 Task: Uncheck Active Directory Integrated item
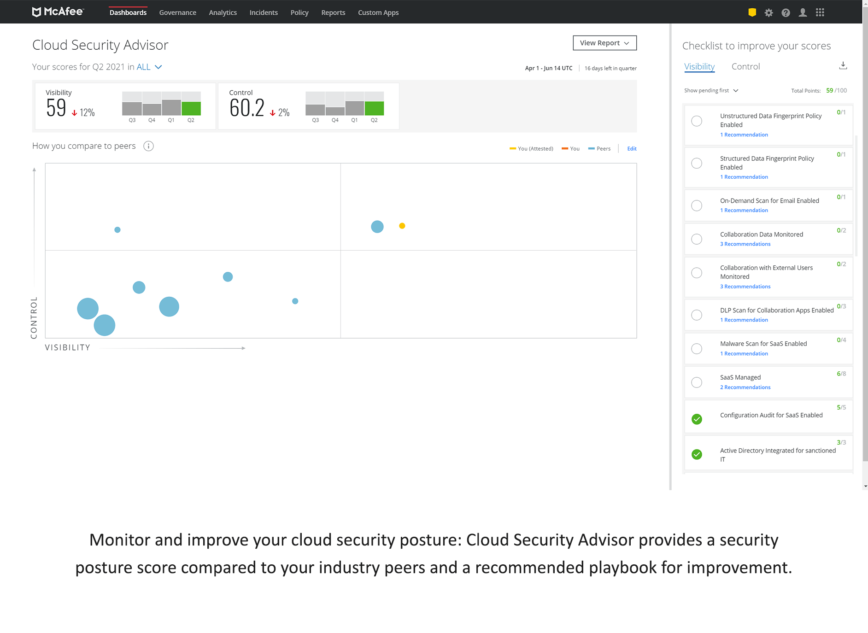tap(697, 455)
